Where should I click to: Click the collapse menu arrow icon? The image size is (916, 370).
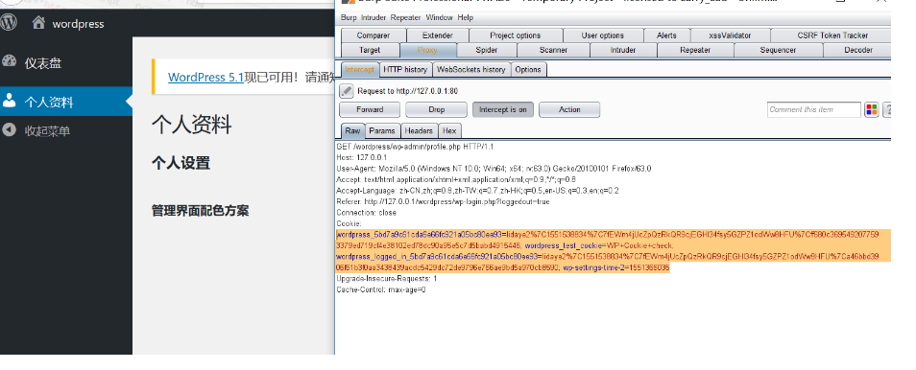coord(9,129)
